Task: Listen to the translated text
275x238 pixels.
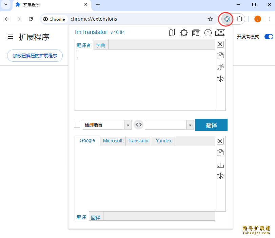Action: (220, 176)
